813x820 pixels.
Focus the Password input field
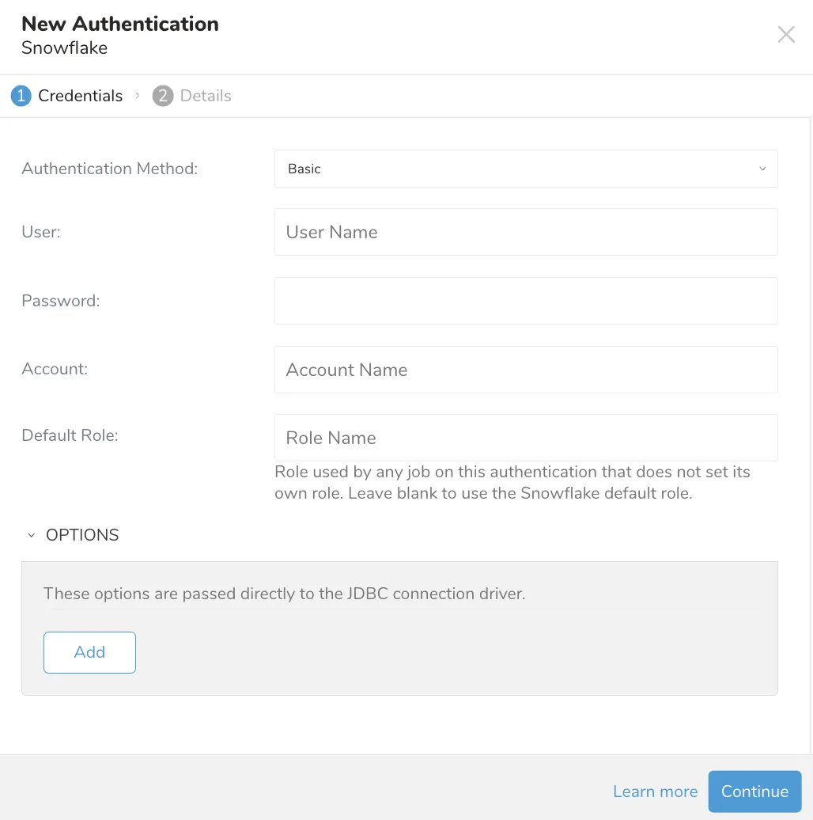[x=526, y=301]
